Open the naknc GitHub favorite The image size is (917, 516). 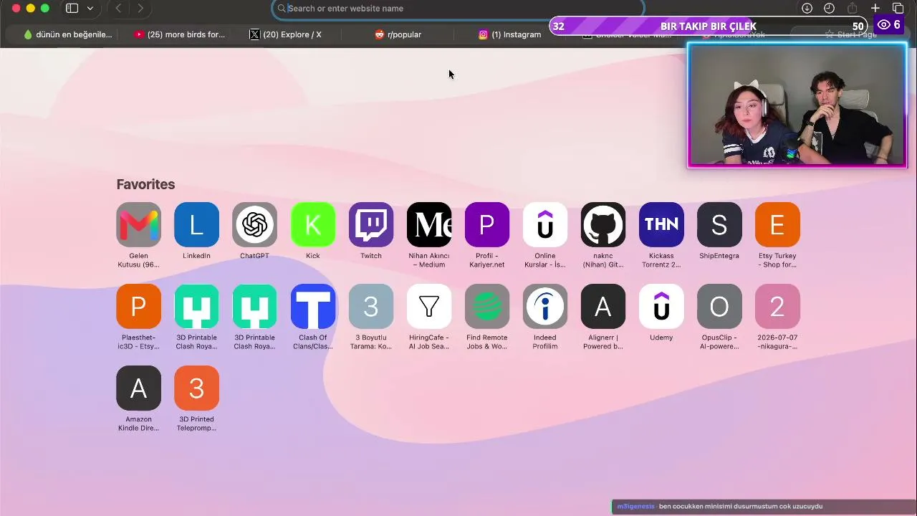[603, 225]
